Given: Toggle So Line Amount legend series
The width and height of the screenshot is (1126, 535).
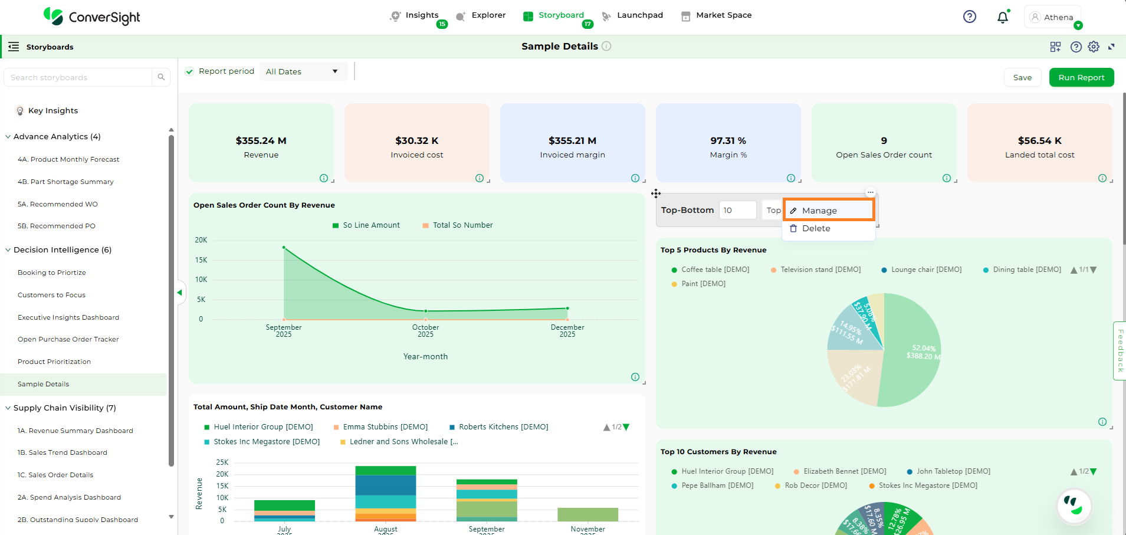Looking at the screenshot, I should pos(366,225).
